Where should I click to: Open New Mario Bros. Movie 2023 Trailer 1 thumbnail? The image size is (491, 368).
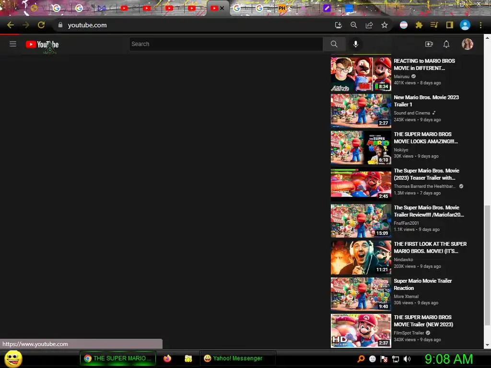coord(361,111)
